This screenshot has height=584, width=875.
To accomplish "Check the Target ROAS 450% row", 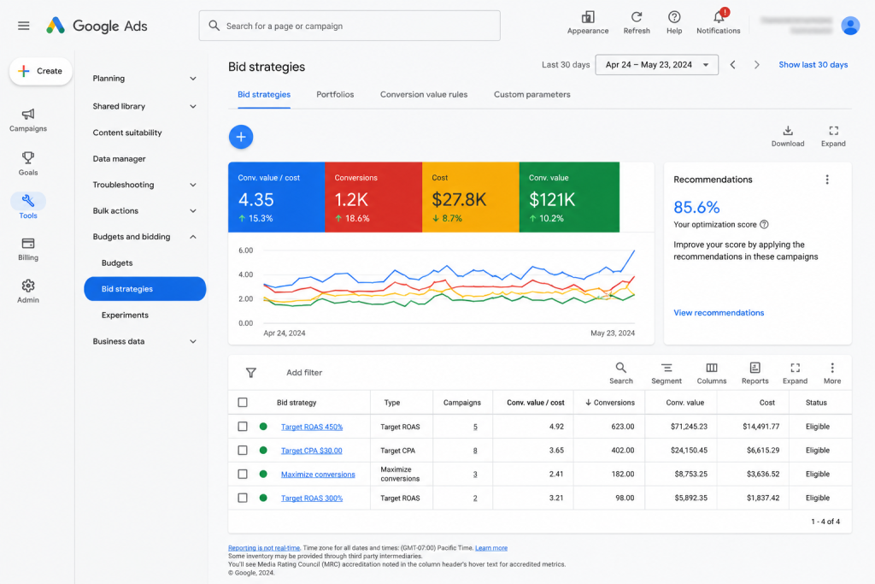I will [242, 427].
